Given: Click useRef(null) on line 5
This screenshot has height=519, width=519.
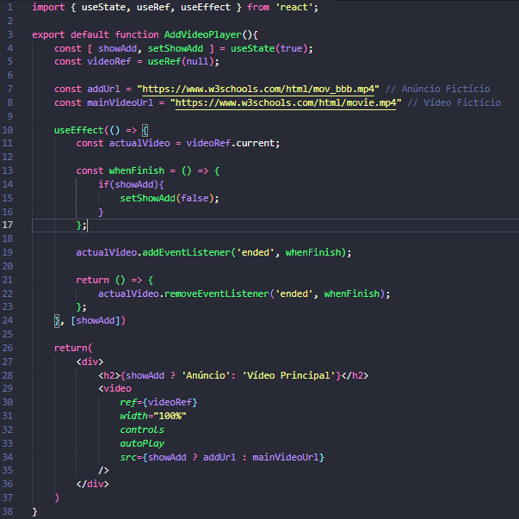Looking at the screenshot, I should tap(181, 62).
